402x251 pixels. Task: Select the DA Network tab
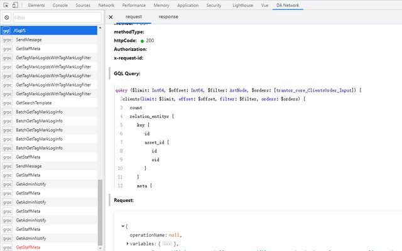(x=288, y=5)
